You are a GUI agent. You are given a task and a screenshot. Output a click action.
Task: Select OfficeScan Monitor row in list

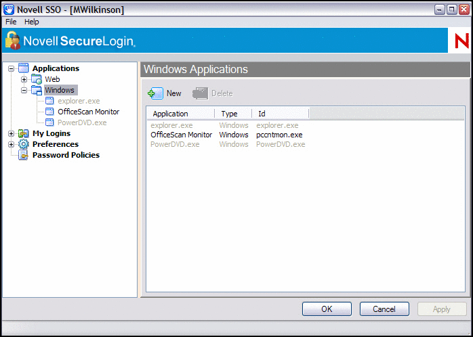[182, 135]
